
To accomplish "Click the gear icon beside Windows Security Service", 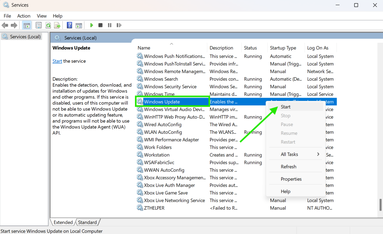I will click(x=140, y=87).
